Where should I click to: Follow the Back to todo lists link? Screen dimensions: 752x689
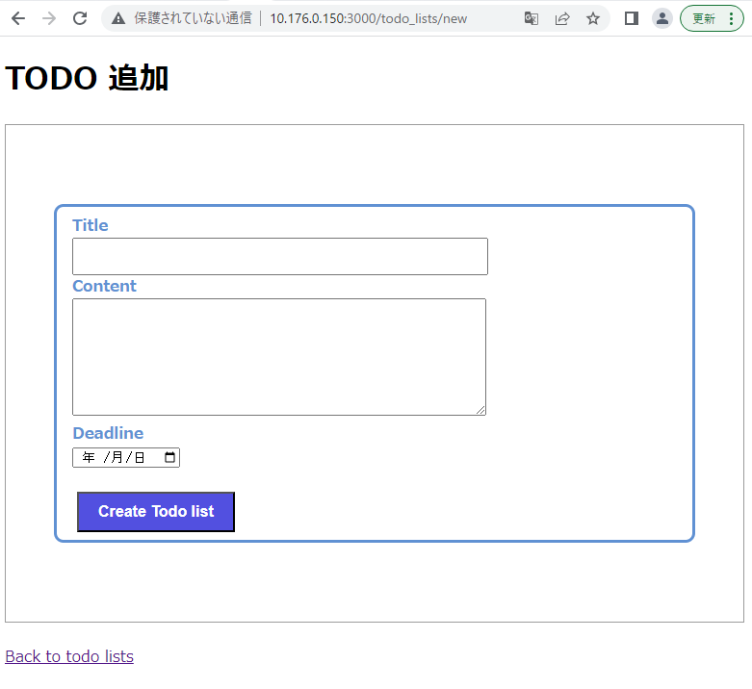tap(69, 656)
